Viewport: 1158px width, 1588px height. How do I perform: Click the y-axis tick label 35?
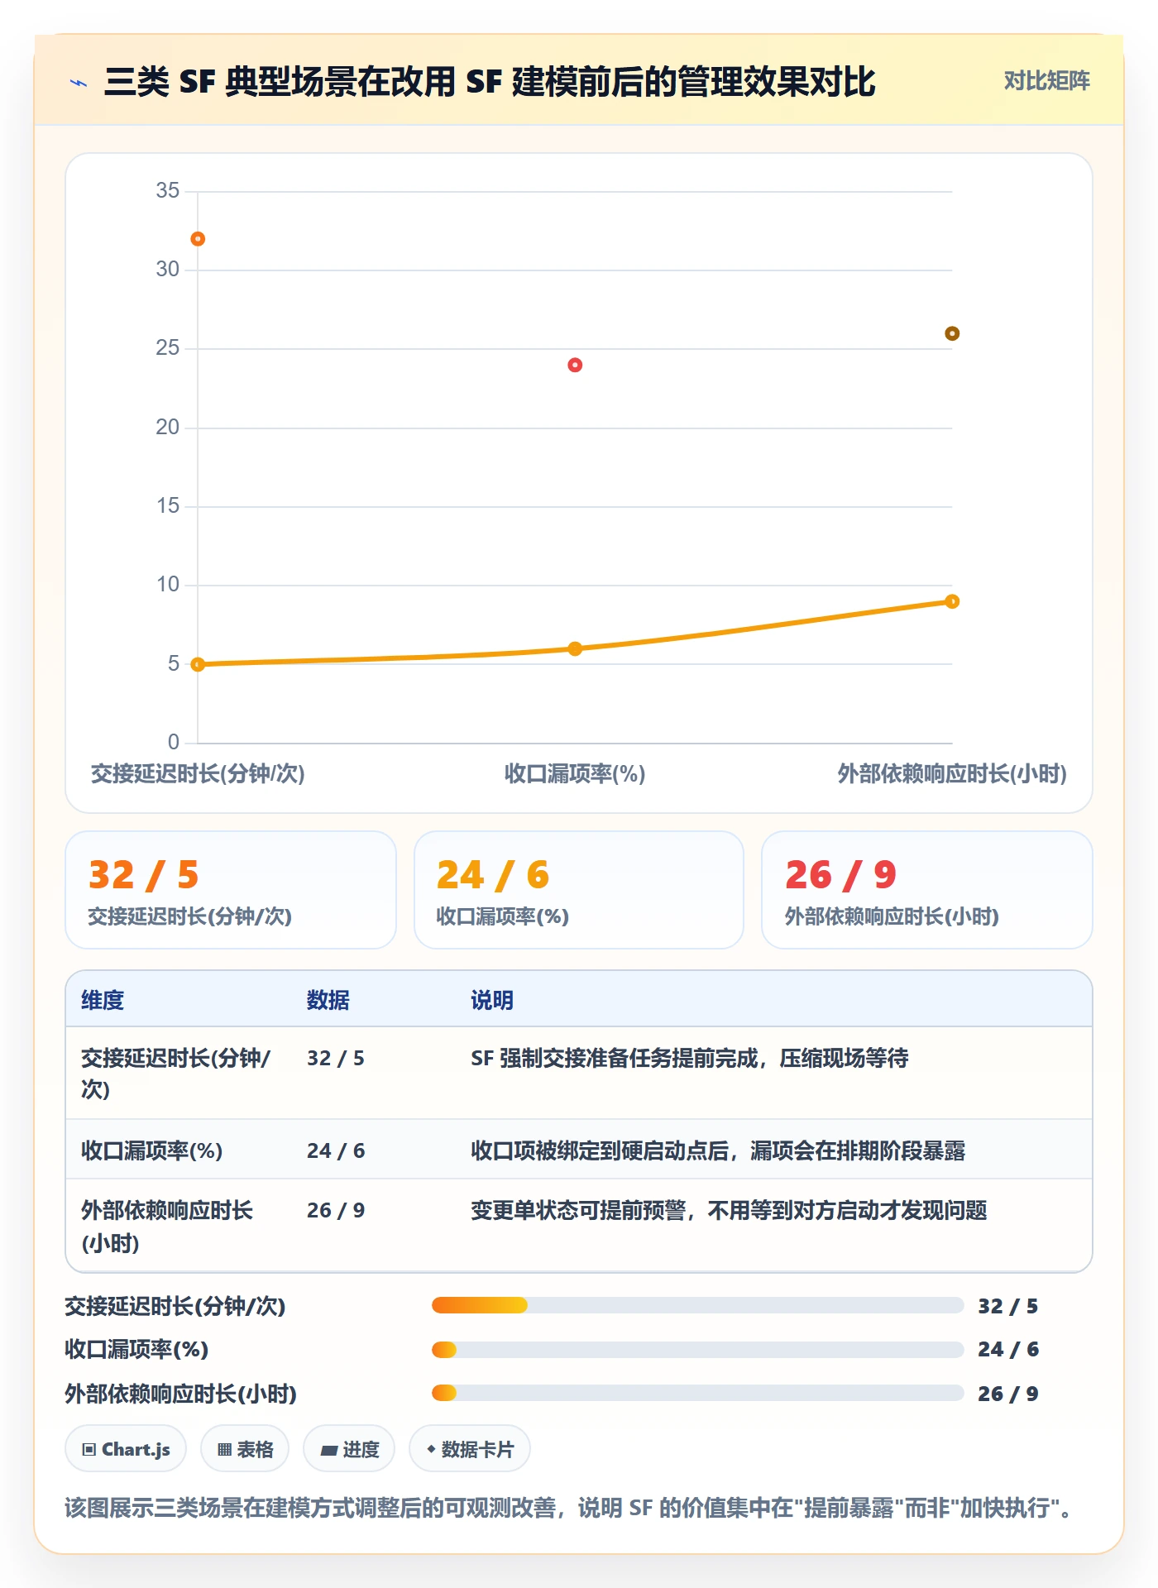coord(168,190)
